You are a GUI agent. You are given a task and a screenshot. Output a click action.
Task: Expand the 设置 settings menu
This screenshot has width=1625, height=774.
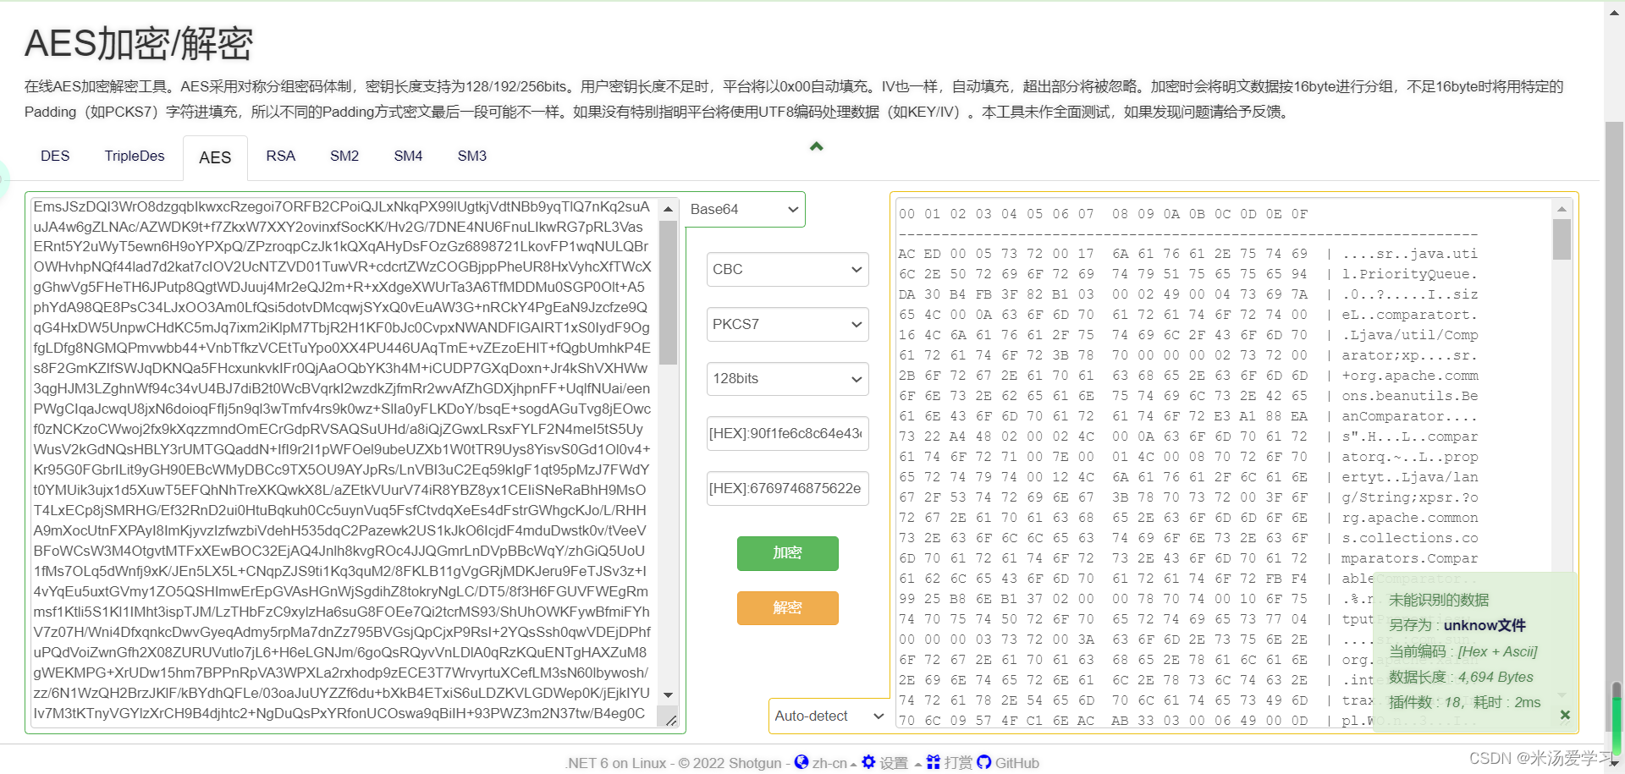900,763
